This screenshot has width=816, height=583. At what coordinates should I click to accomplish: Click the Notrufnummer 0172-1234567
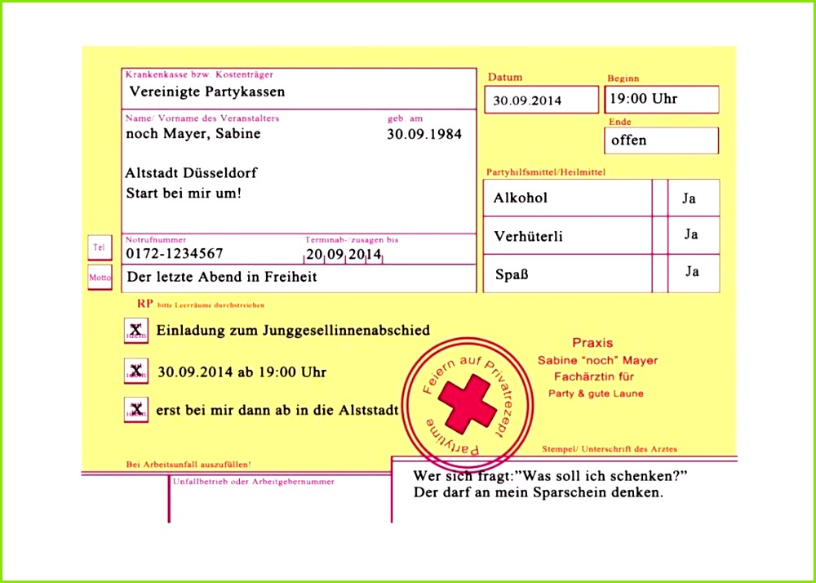pos(175,254)
